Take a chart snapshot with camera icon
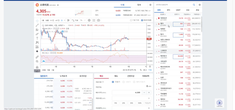235x110 pixels. (x=98, y=20)
